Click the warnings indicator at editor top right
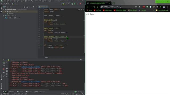 pos(79,9)
